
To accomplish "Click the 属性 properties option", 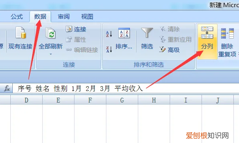I will [76, 39].
